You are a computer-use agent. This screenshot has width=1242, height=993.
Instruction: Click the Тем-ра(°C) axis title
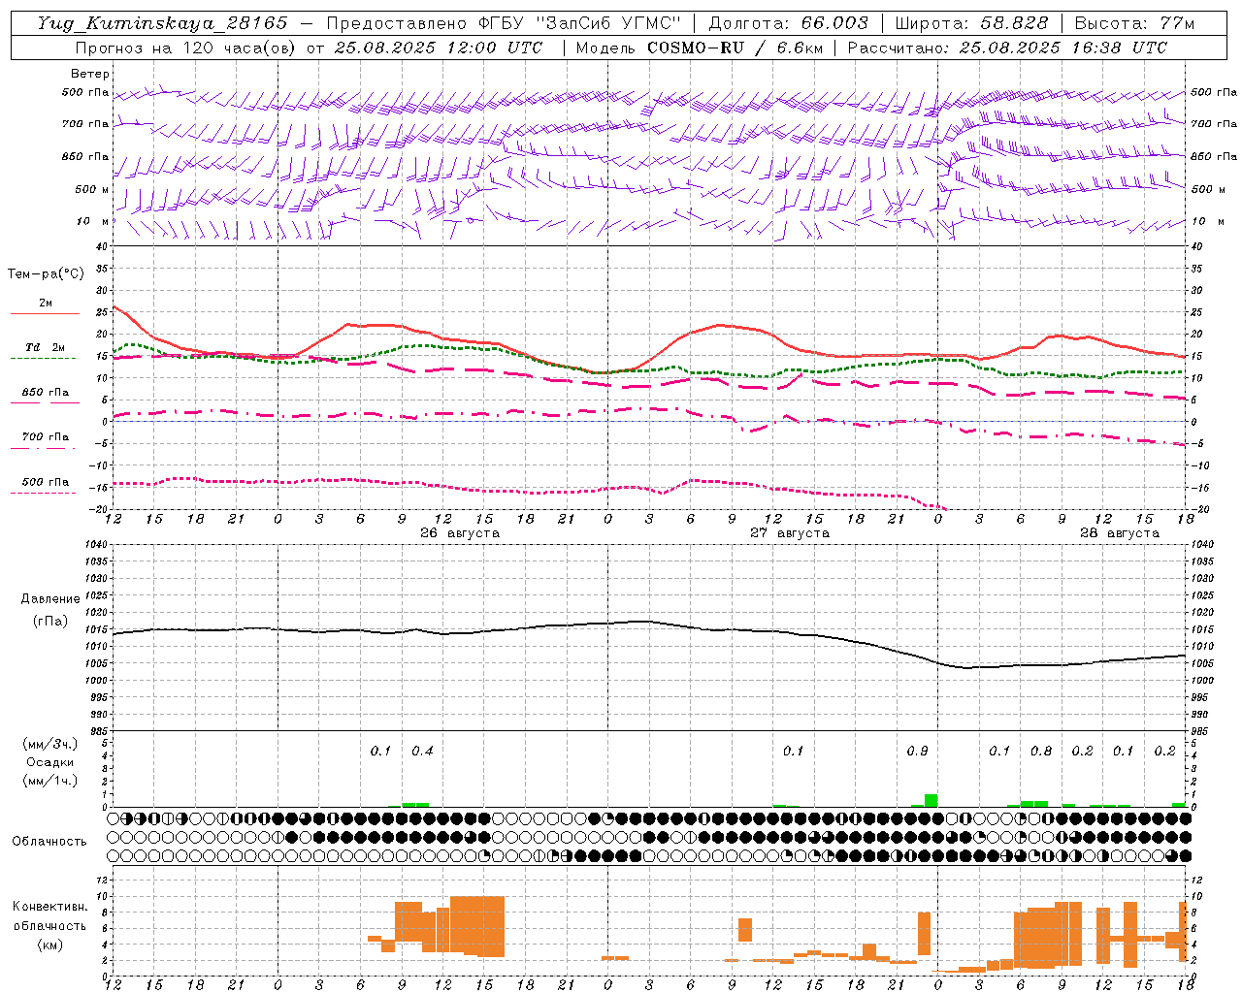point(46,274)
